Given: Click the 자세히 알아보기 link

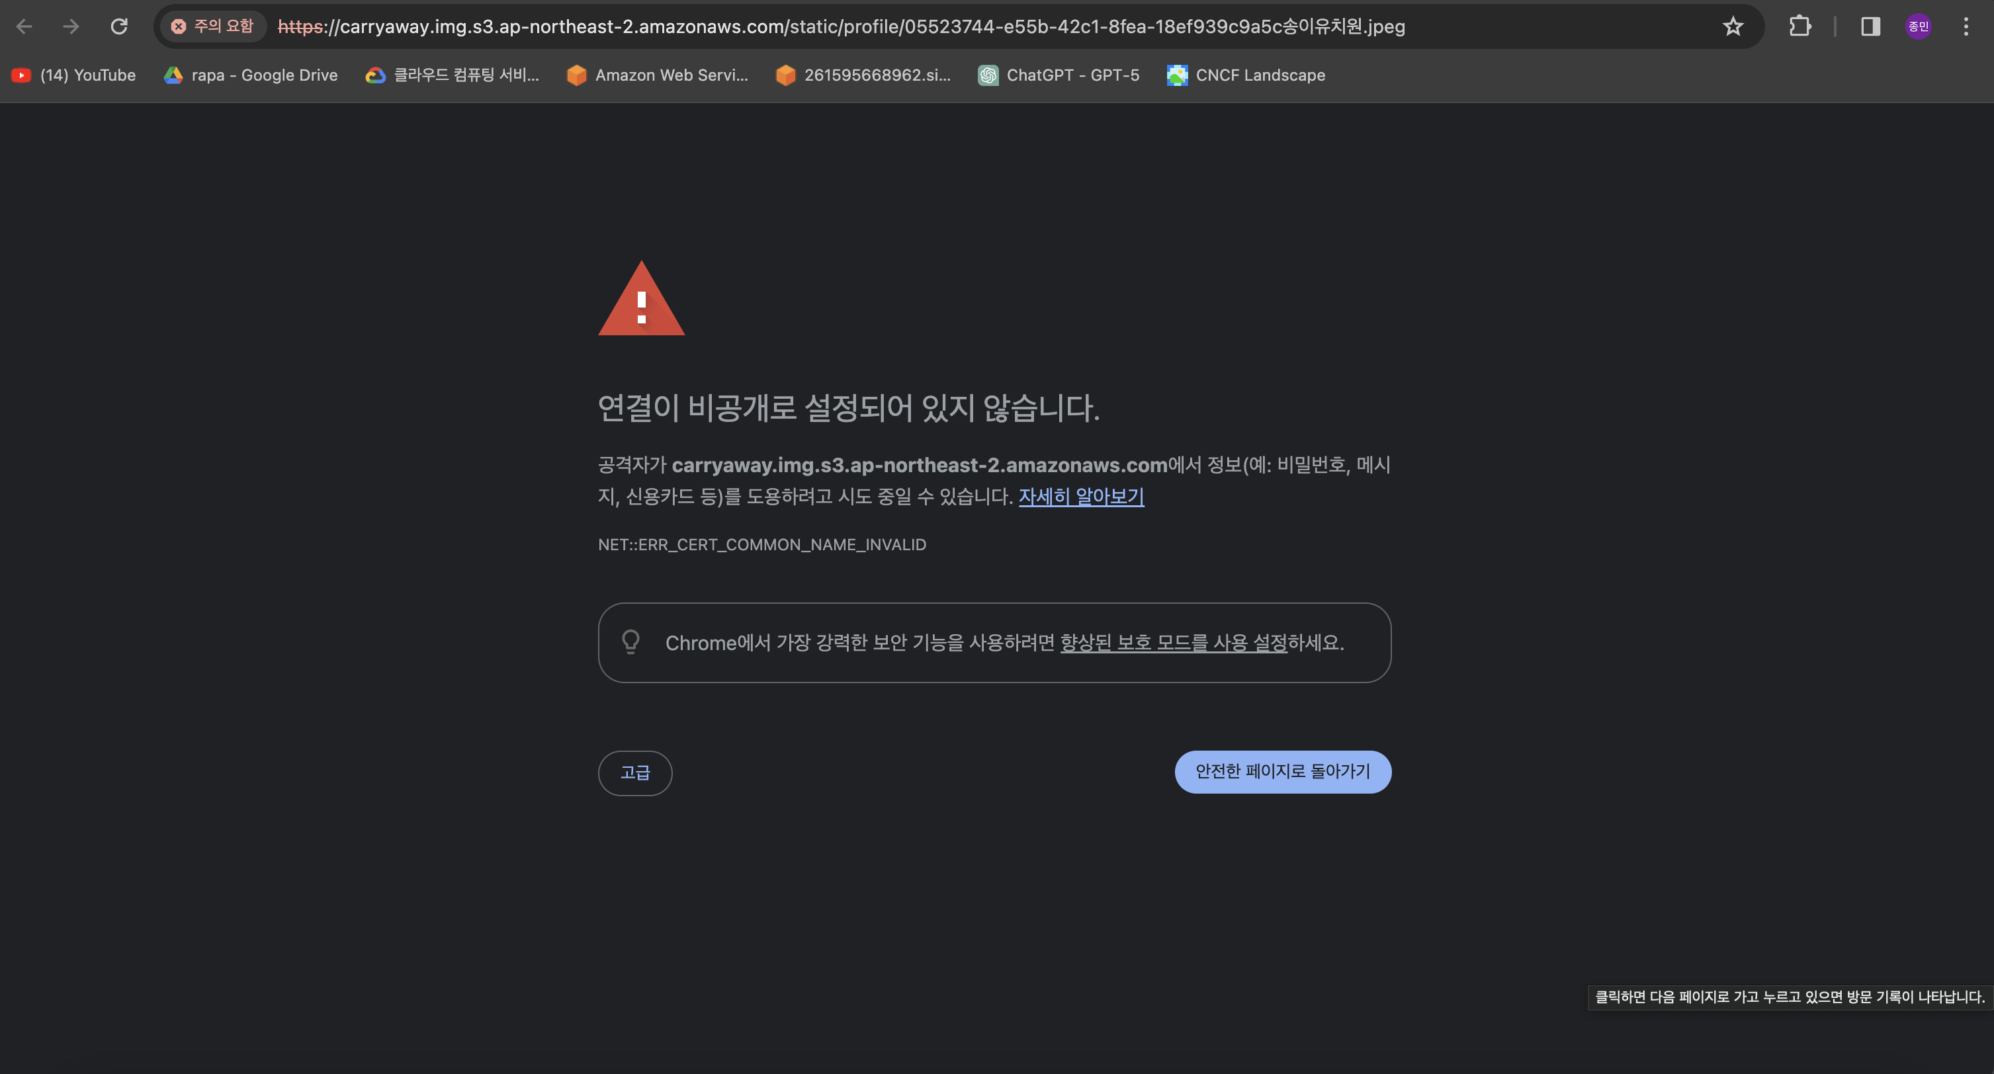Looking at the screenshot, I should pos(1080,496).
